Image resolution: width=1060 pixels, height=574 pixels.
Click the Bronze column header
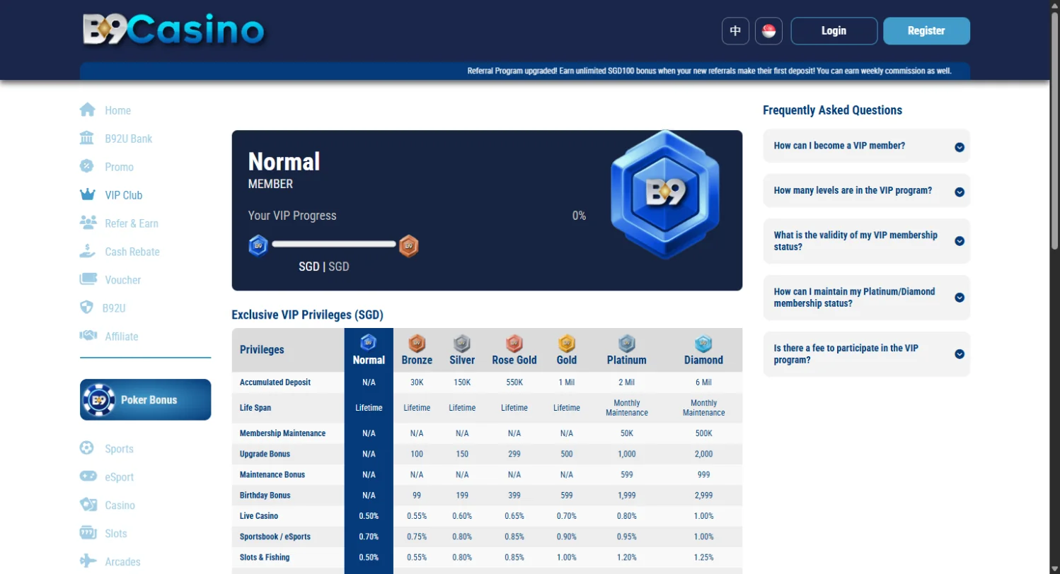(417, 349)
